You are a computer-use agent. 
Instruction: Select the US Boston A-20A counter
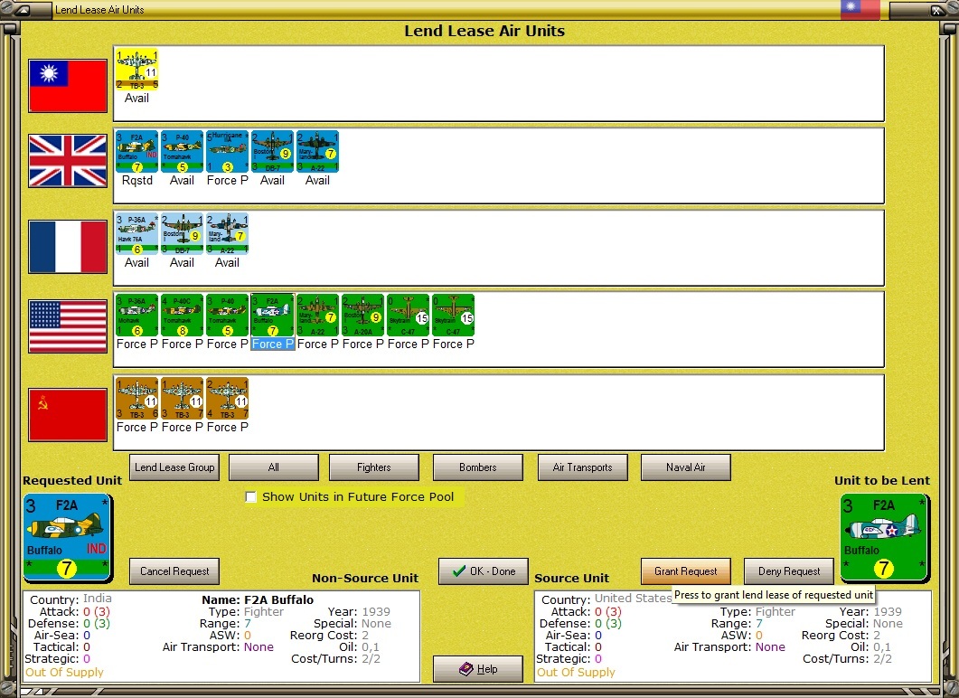363,316
